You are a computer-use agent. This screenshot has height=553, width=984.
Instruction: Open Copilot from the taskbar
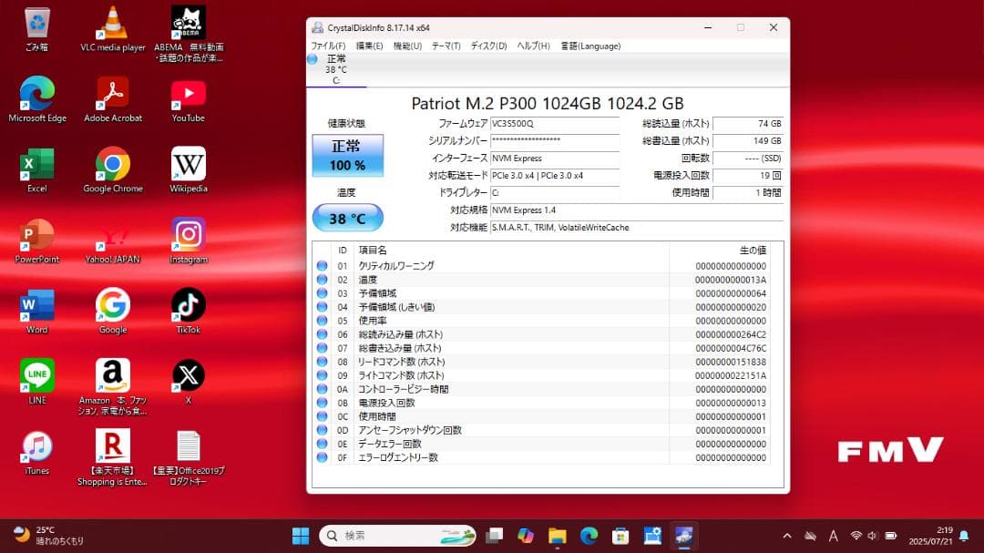coord(526,536)
